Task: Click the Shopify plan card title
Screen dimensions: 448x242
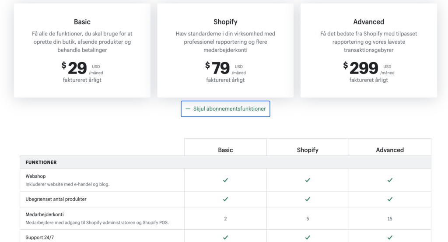Action: click(225, 22)
